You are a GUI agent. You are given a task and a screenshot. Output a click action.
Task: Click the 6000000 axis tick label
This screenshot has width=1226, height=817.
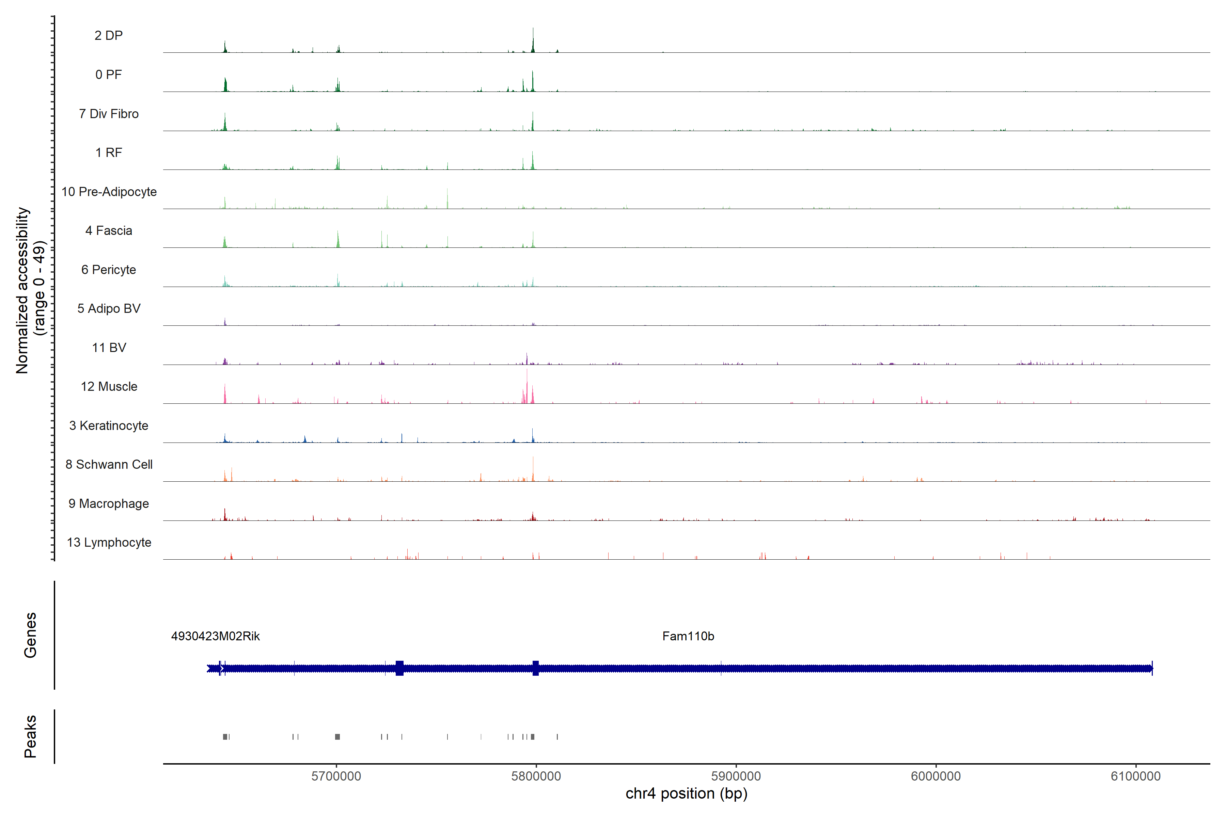point(936,776)
